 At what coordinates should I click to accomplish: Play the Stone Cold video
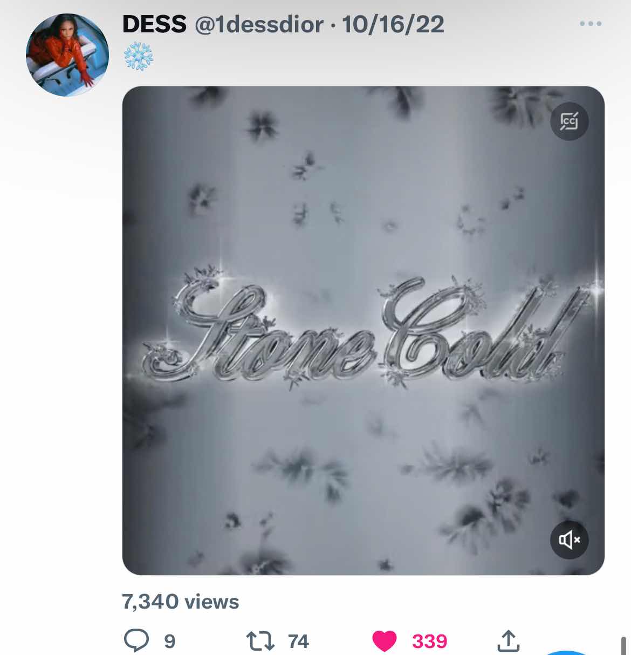click(x=363, y=331)
